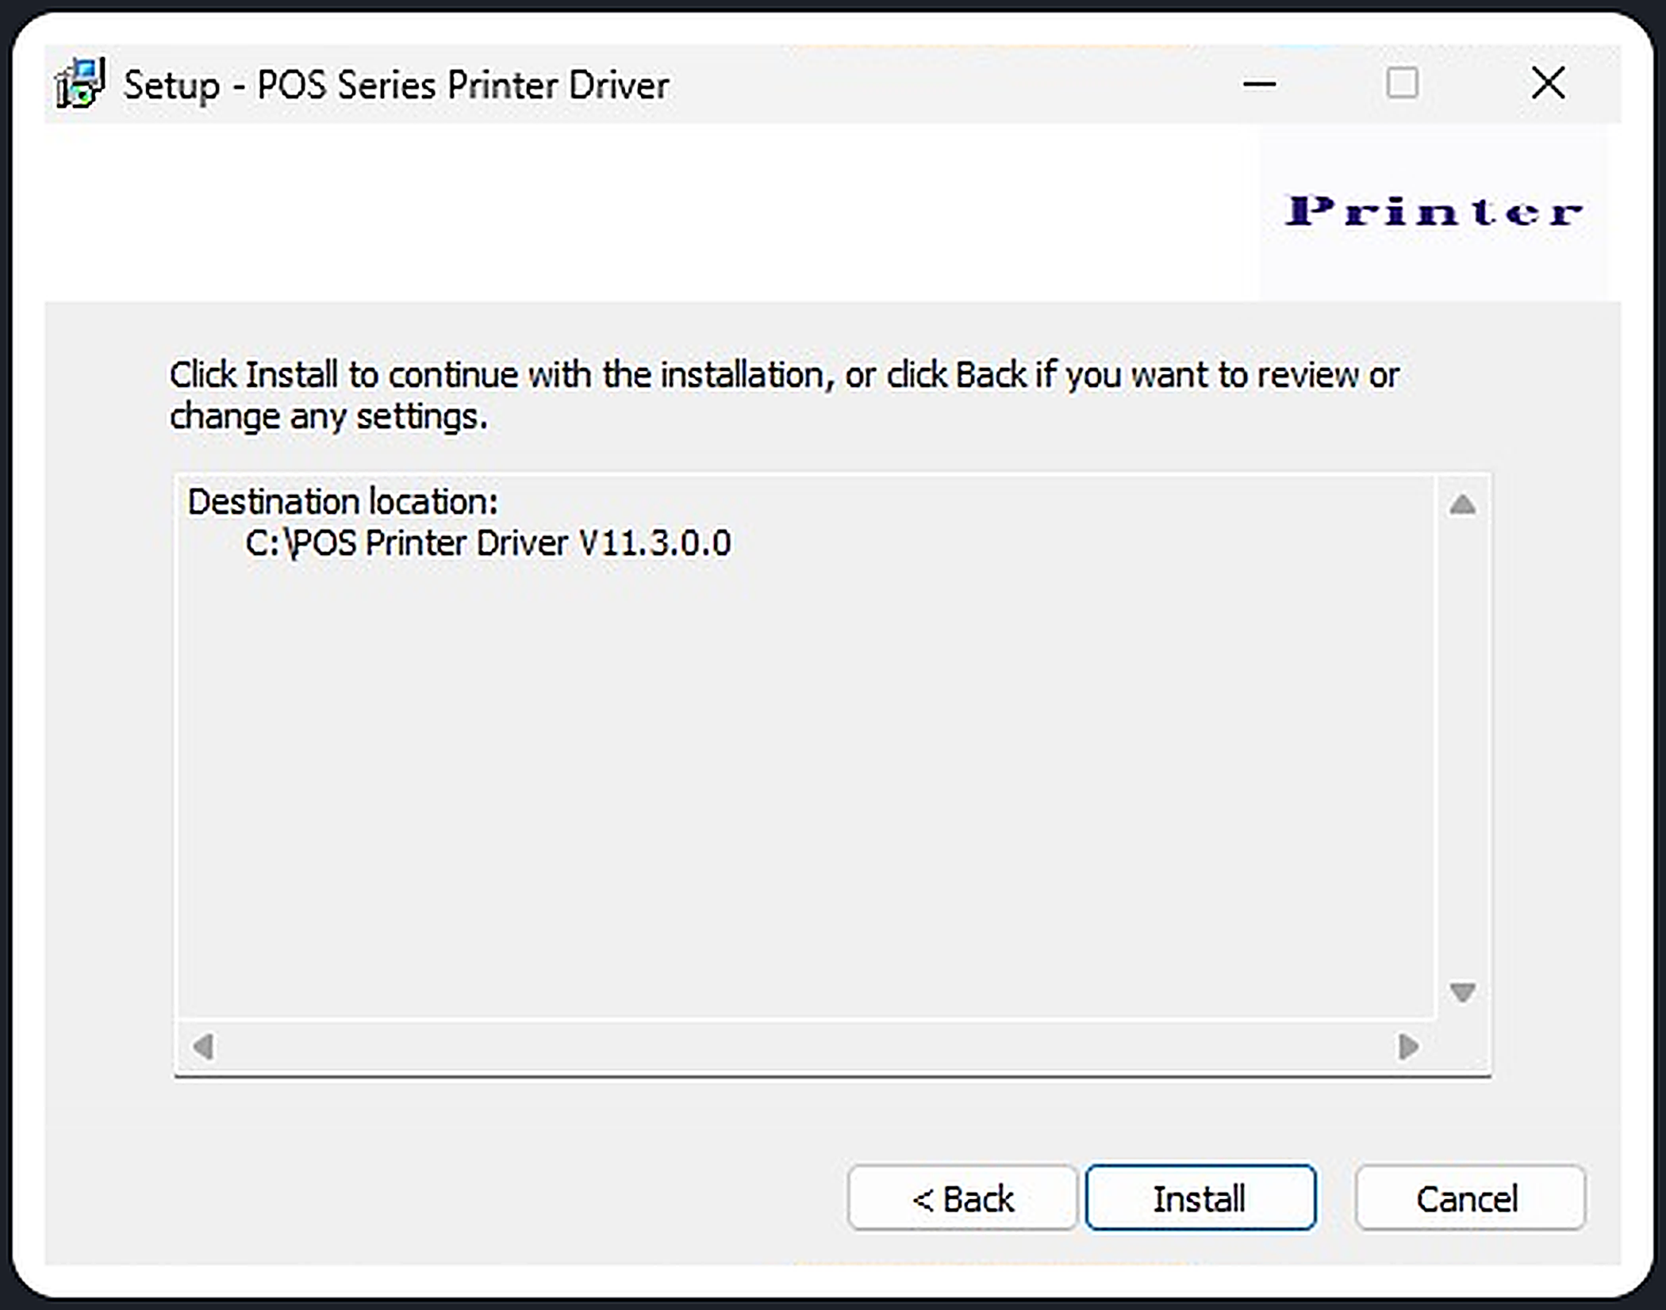Click the scroll down arrow in summary box
This screenshot has height=1310, width=1666.
click(1462, 992)
